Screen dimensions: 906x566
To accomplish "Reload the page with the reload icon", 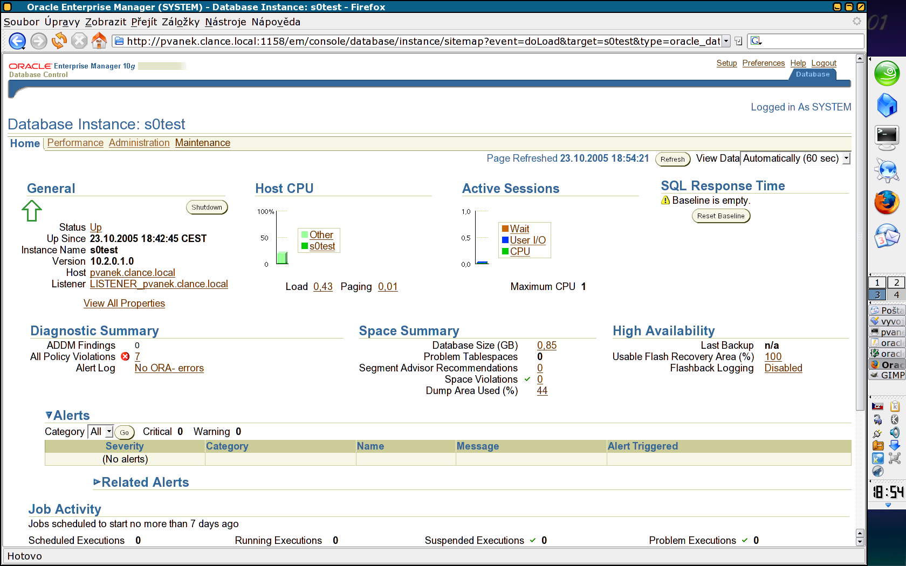I will 59,41.
